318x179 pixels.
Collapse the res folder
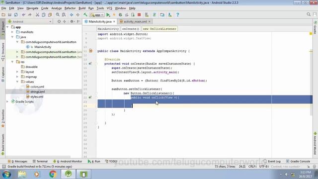click(x=12, y=62)
